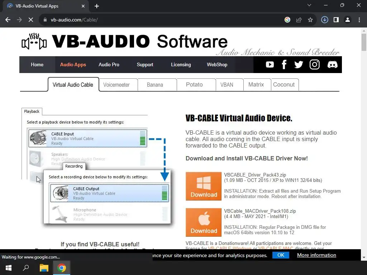The width and height of the screenshot is (367, 275).
Task: Open a new browser tab
Action: (97, 6)
